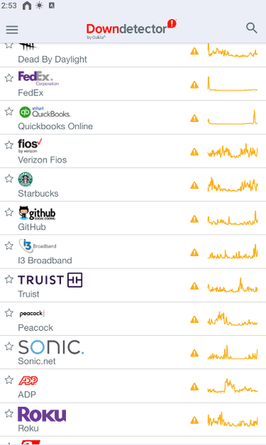Image resolution: width=266 pixels, height=445 pixels.
Task: Add Starbucks to favorites via star
Action: coord(9,179)
